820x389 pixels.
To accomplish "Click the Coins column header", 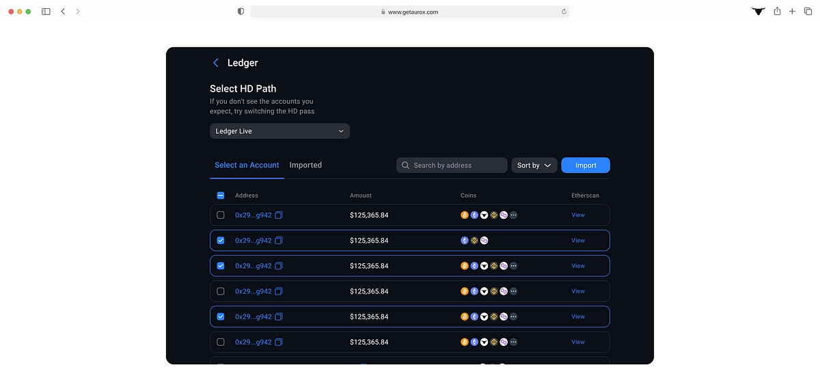I will coord(469,196).
